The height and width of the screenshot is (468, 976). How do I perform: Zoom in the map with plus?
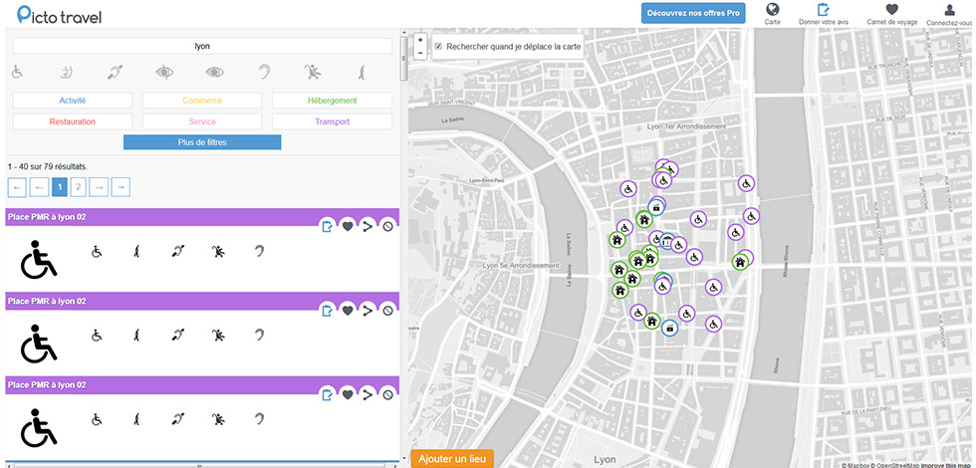pos(420,41)
